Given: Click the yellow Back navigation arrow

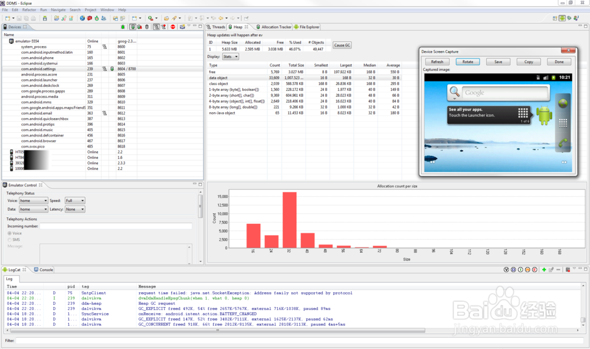Looking at the screenshot, I should coord(221,18).
